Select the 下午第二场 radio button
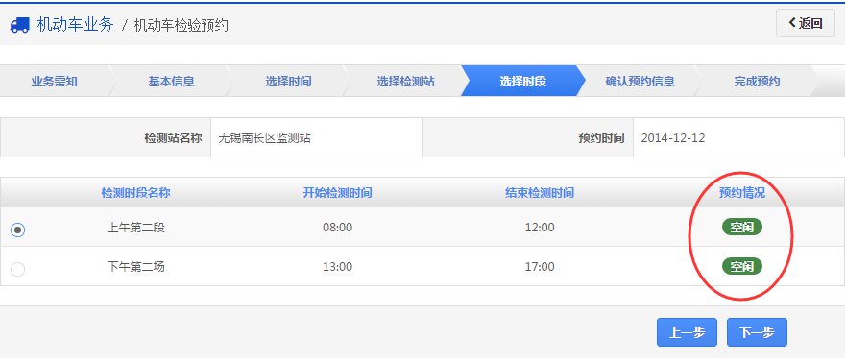The image size is (846, 363). tap(18, 269)
